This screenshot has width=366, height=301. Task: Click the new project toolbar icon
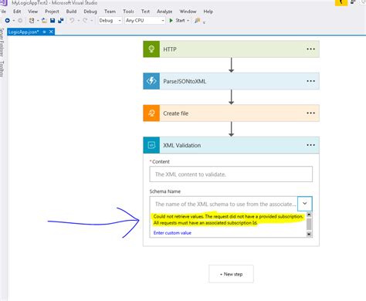point(32,20)
